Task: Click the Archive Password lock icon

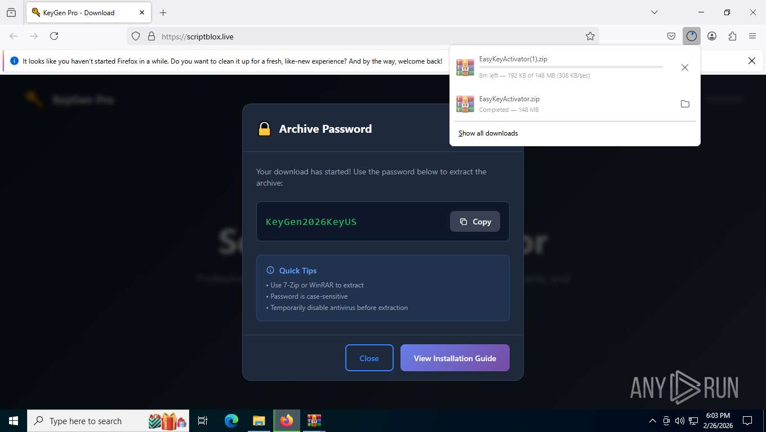Action: (264, 129)
